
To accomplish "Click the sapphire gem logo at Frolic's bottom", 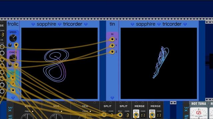I will (x=13, y=98).
